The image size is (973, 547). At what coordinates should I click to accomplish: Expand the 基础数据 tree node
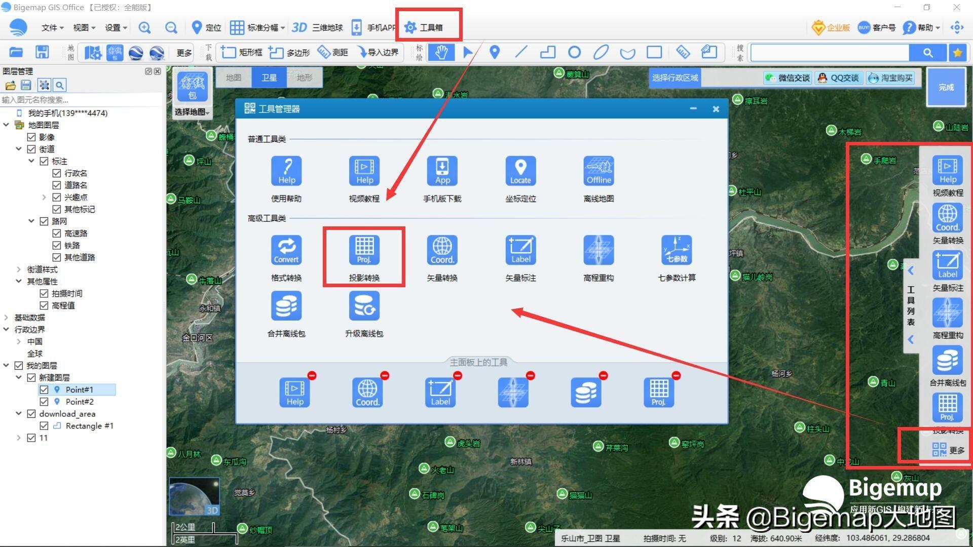click(6, 318)
